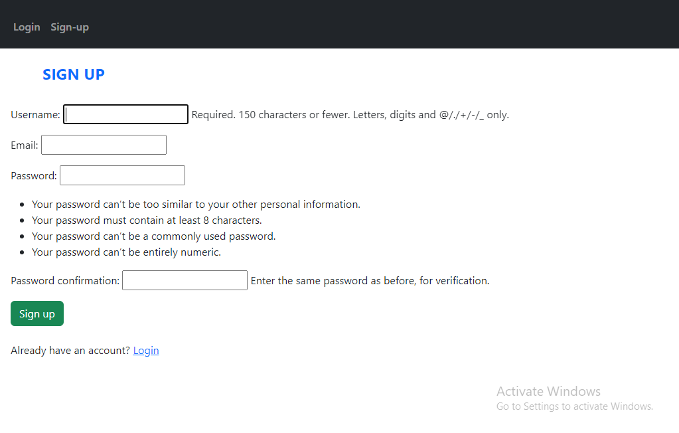Click the 'entirely numeric' bullet item
The width and height of the screenshot is (679, 433).
(127, 252)
